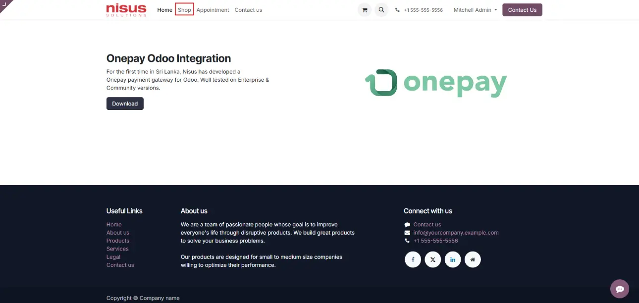Click the paragraph starting 'For the first time'
The image size is (639, 303).
[188, 80]
